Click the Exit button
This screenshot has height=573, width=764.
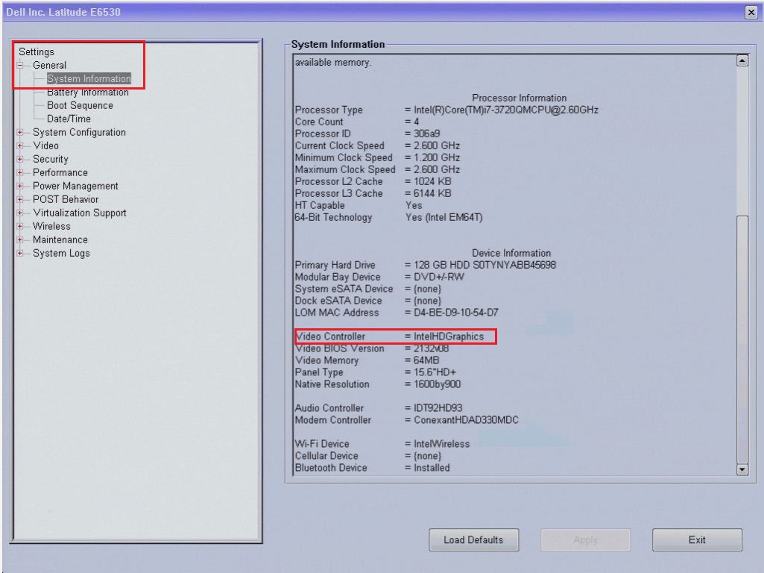[696, 539]
